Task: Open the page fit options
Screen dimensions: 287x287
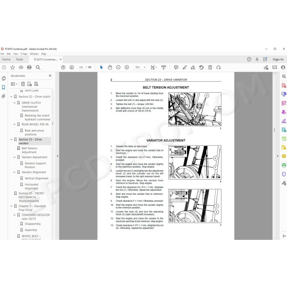Action: point(154,67)
